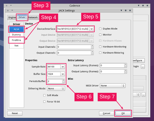Click the Periods/Buffer value field
154x121 pixels.
(55, 81)
